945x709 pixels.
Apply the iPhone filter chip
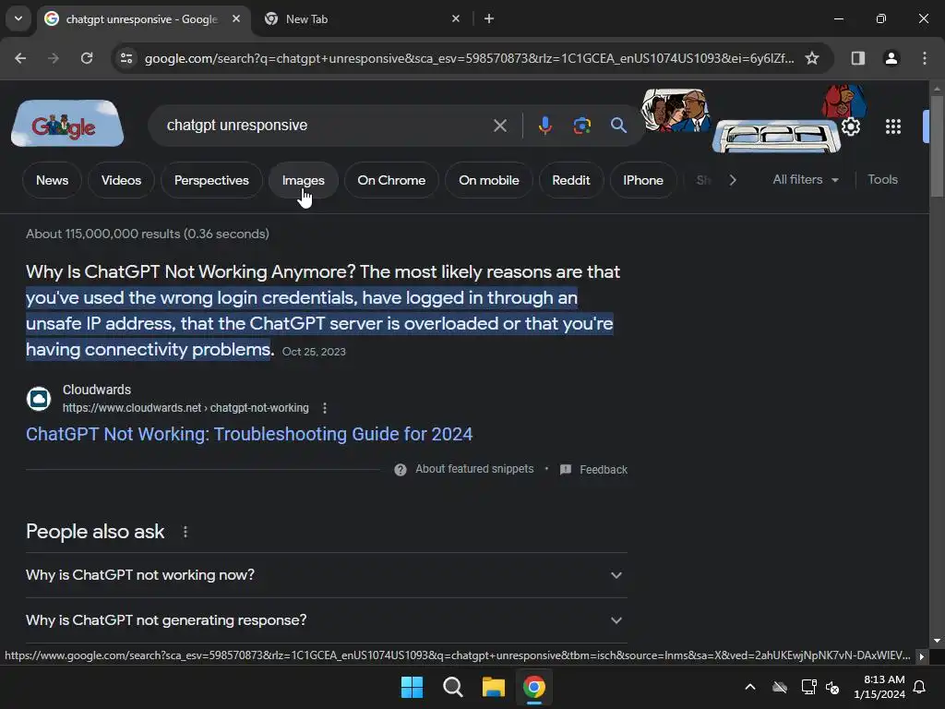pos(643,180)
